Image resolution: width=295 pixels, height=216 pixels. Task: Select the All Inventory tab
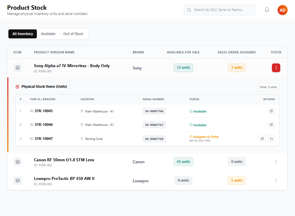[22, 34]
